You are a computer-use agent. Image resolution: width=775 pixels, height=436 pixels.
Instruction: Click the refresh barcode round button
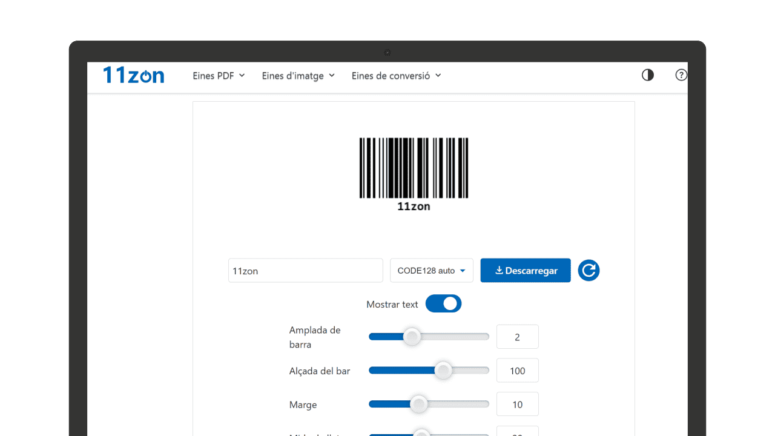coord(589,270)
